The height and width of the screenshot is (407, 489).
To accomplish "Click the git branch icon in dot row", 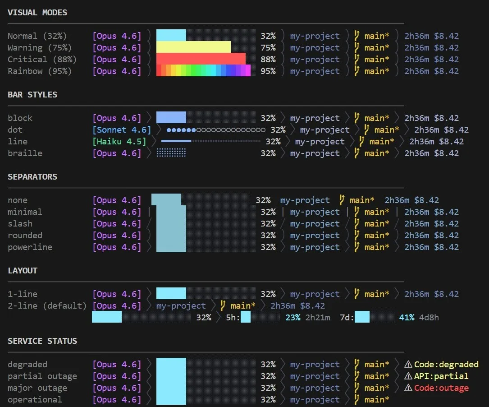I will tap(367, 129).
